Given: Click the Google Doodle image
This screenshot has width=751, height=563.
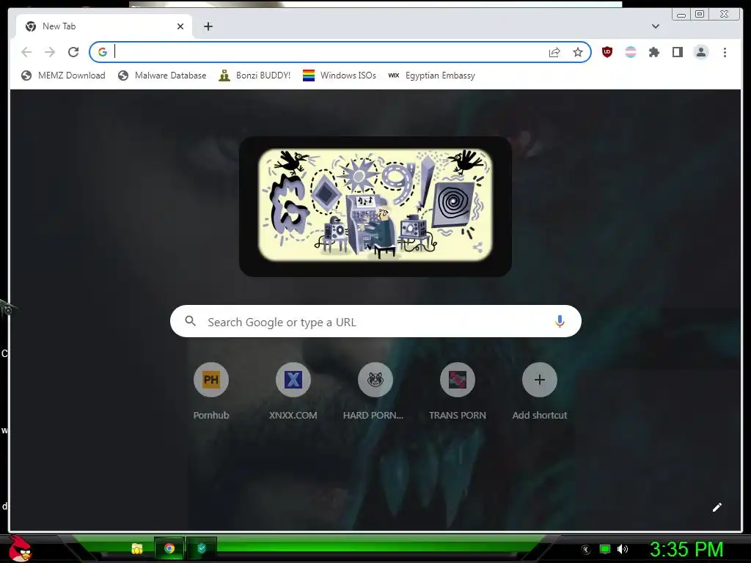Looking at the screenshot, I should (x=375, y=205).
